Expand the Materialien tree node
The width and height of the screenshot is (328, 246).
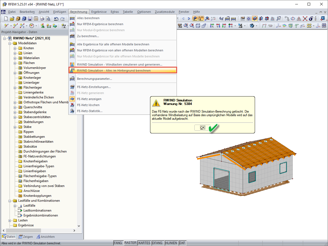(x=15, y=58)
